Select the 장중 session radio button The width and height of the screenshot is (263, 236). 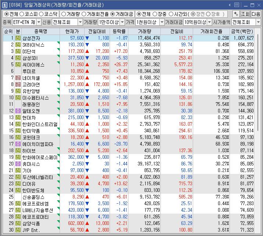155,14
